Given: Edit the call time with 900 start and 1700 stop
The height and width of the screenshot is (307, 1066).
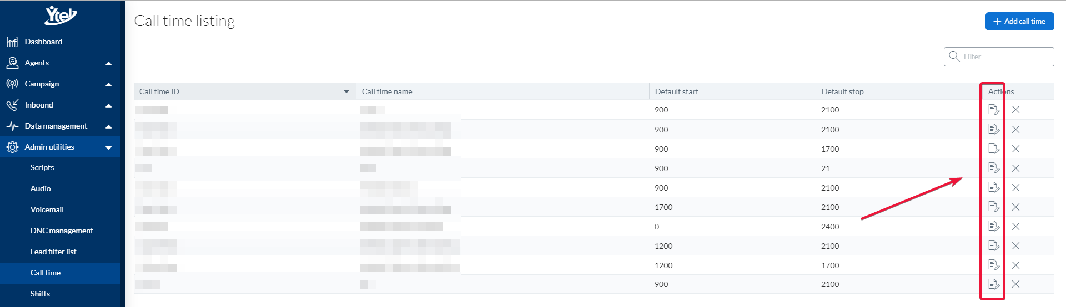Looking at the screenshot, I should [994, 149].
